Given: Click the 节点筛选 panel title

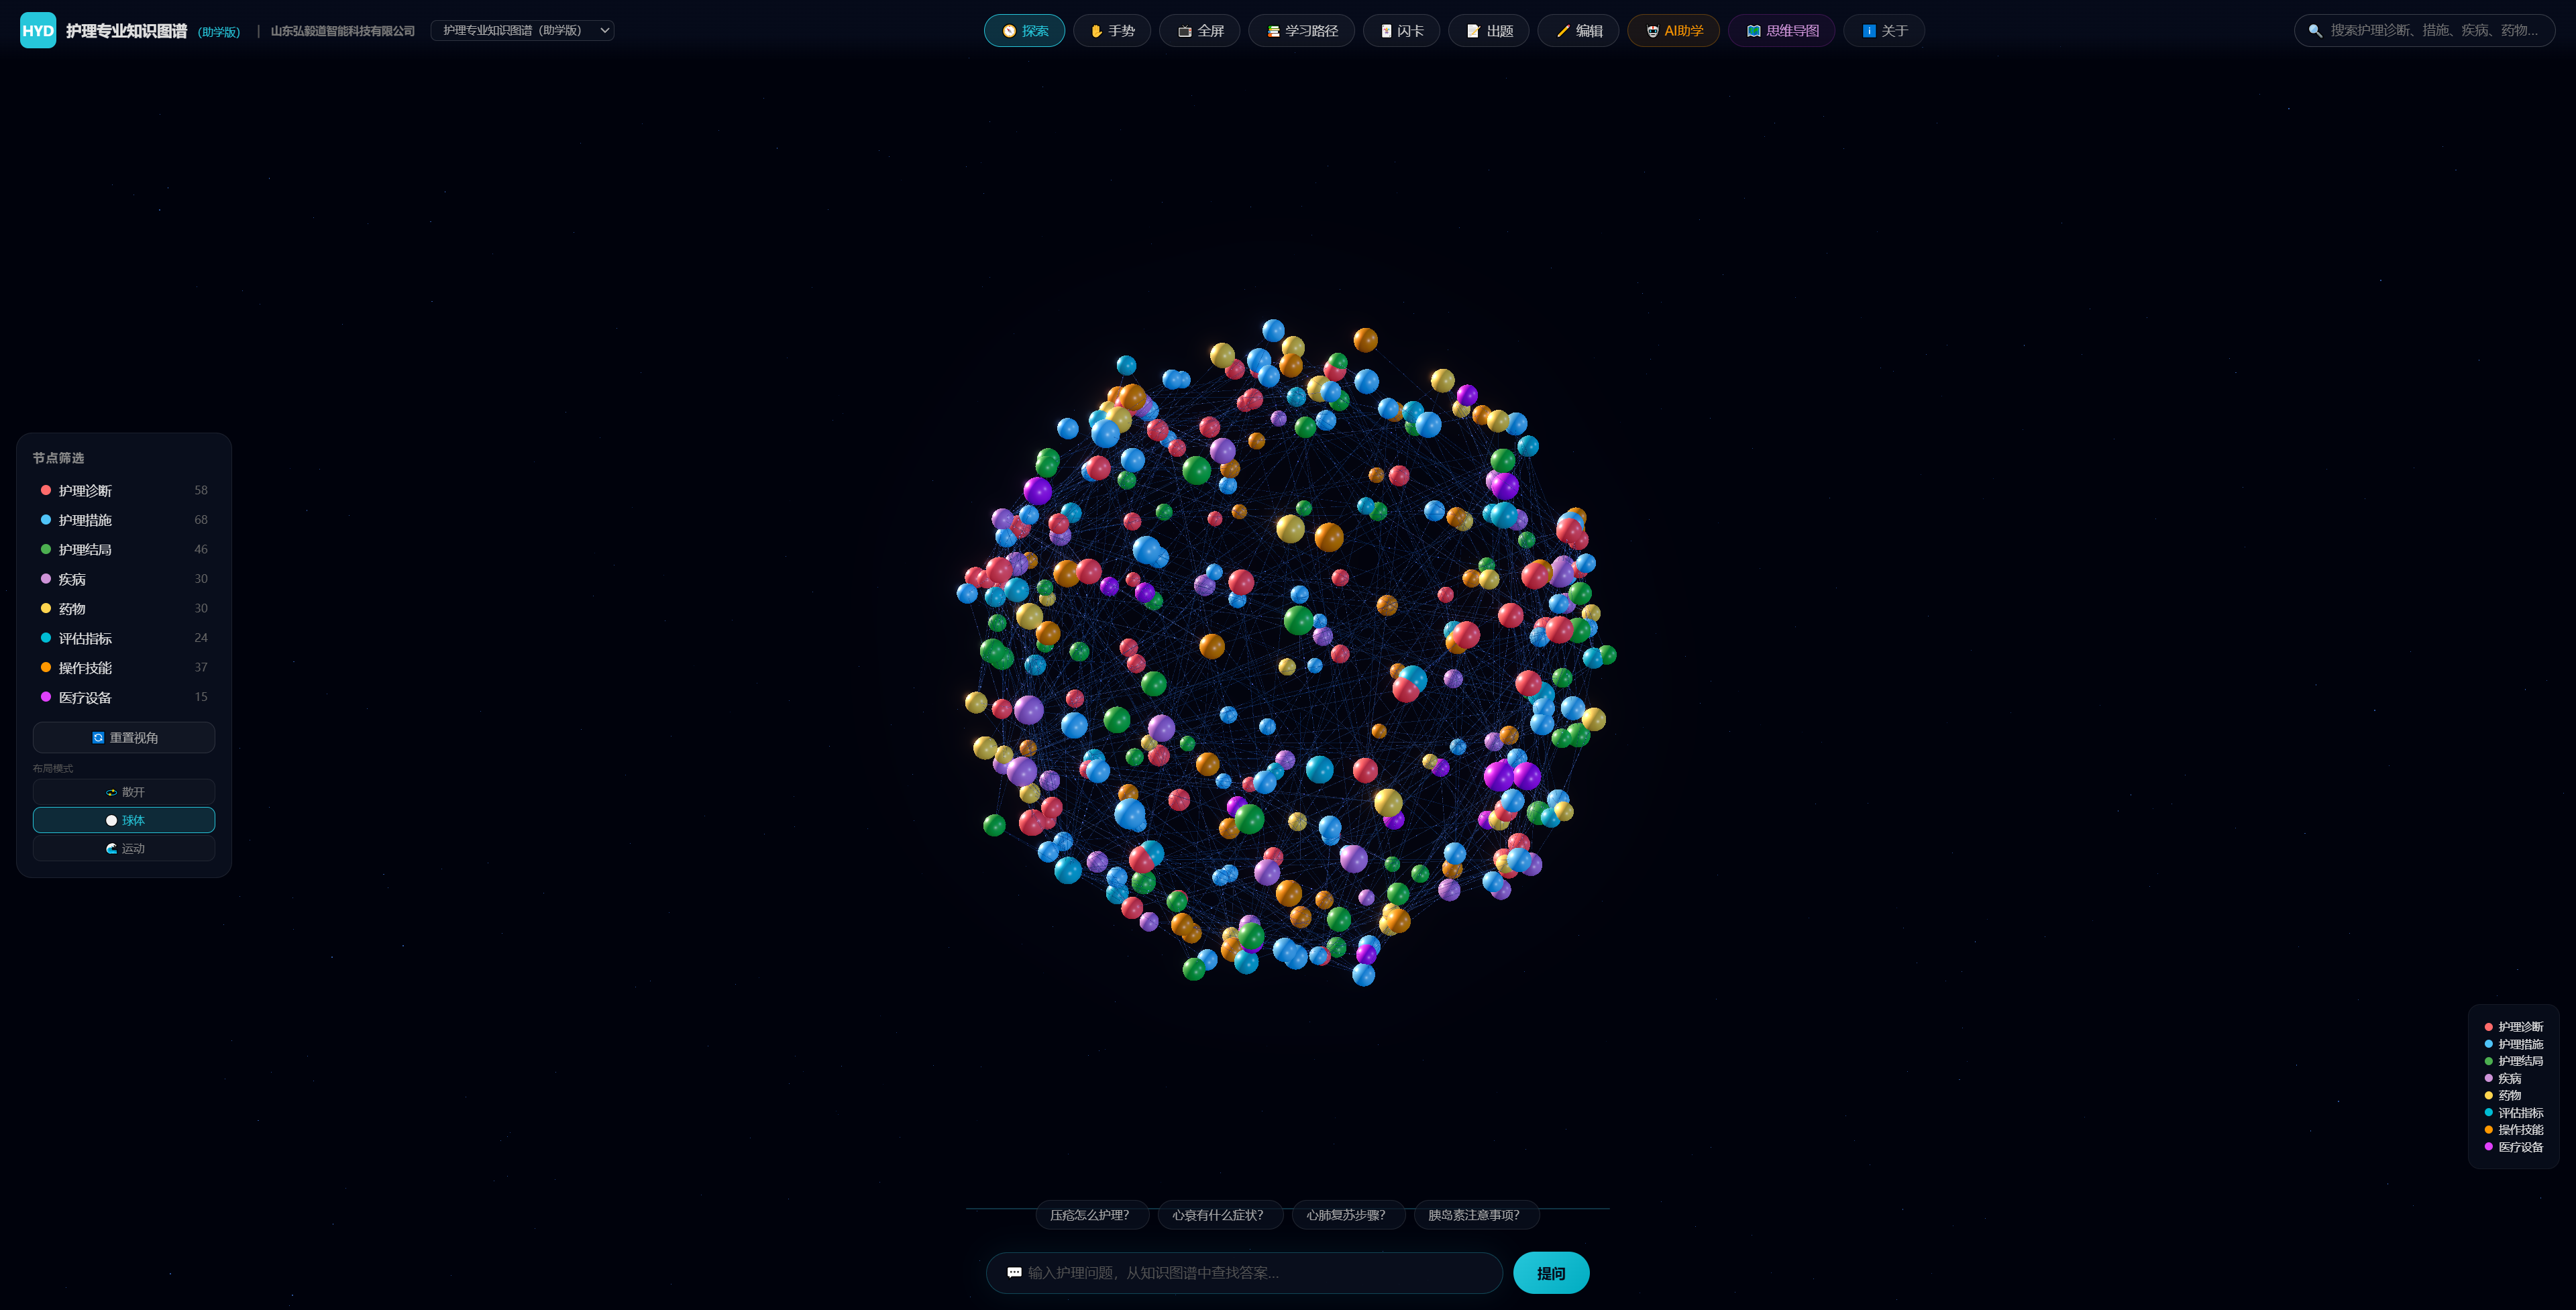Looking at the screenshot, I should pyautogui.click(x=58, y=458).
